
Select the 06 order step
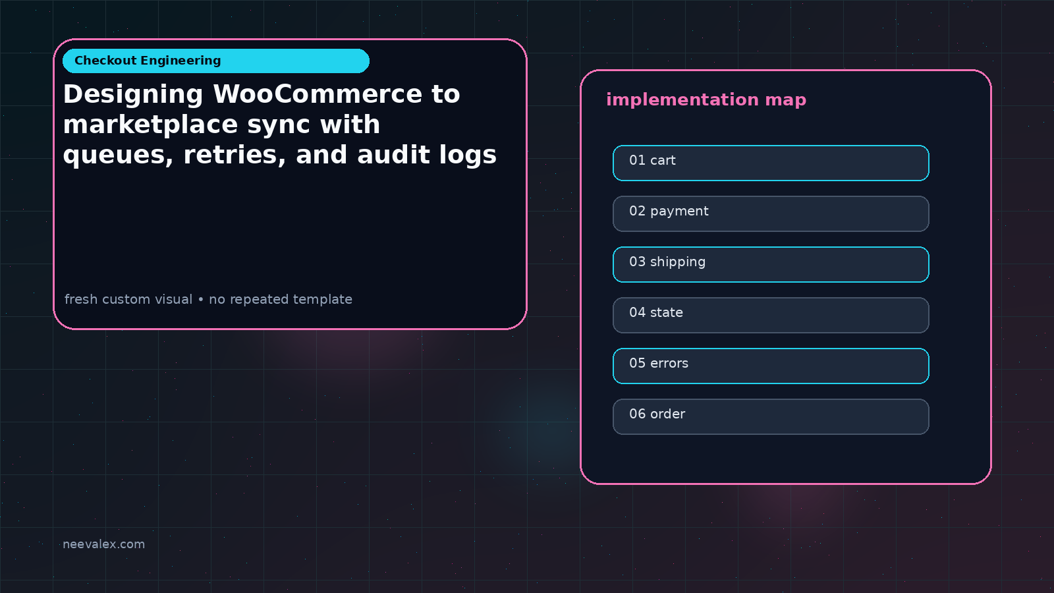(x=771, y=416)
